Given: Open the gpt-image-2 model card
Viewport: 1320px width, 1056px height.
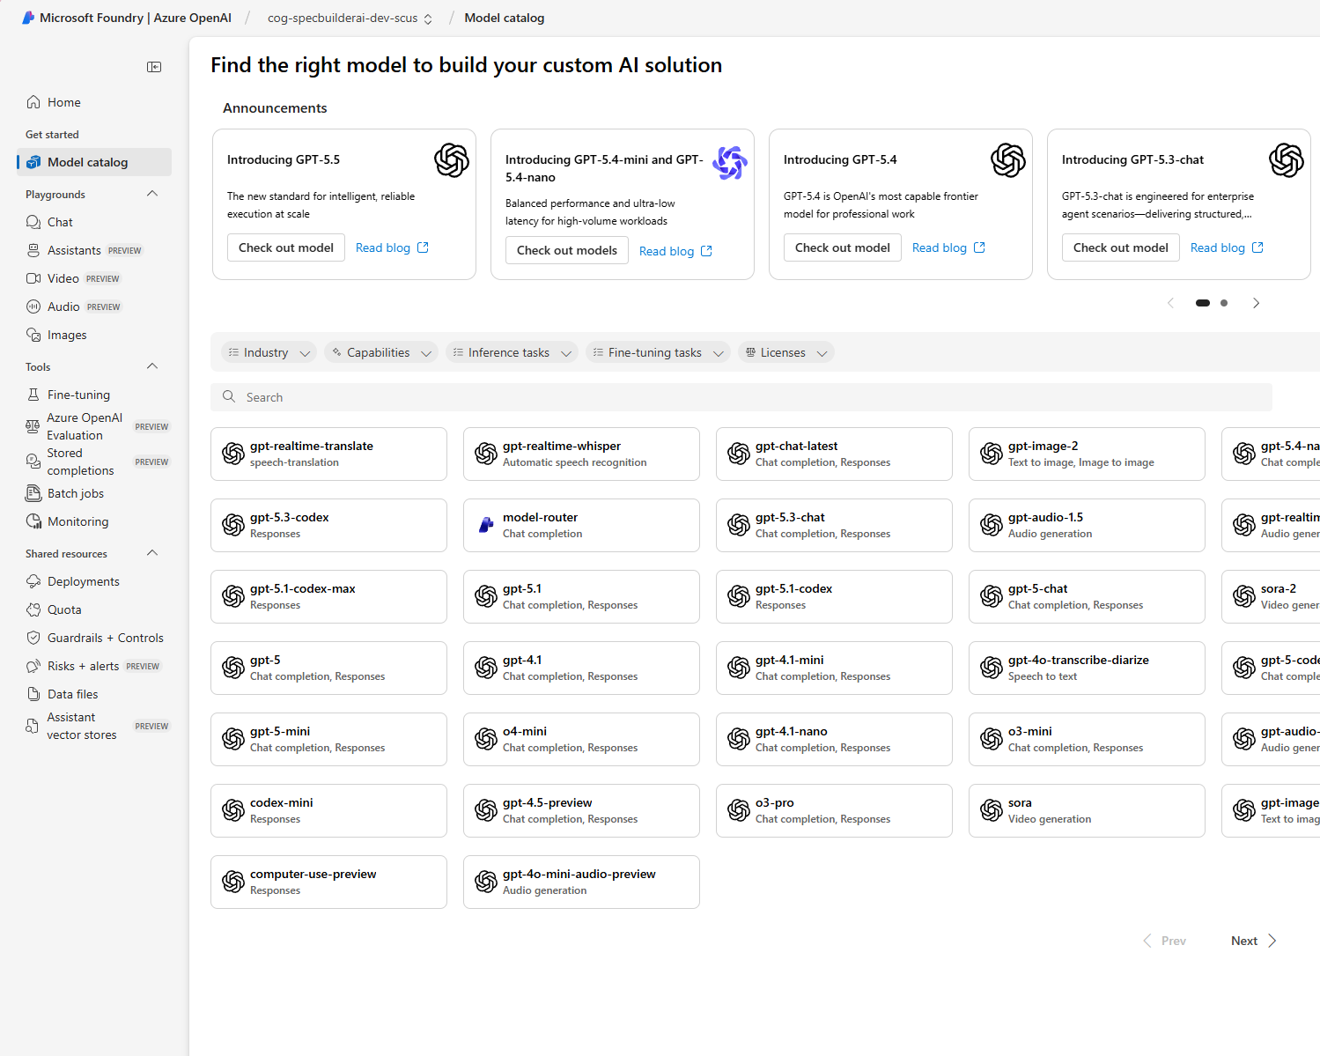Looking at the screenshot, I should pos(1087,454).
